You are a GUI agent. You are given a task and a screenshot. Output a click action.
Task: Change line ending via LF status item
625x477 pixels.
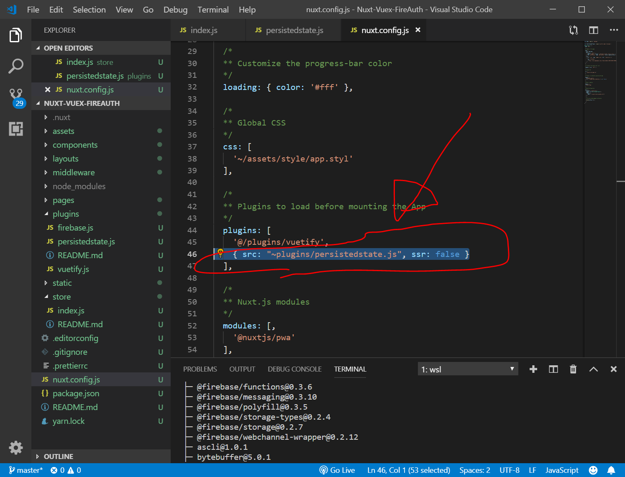pyautogui.click(x=533, y=470)
